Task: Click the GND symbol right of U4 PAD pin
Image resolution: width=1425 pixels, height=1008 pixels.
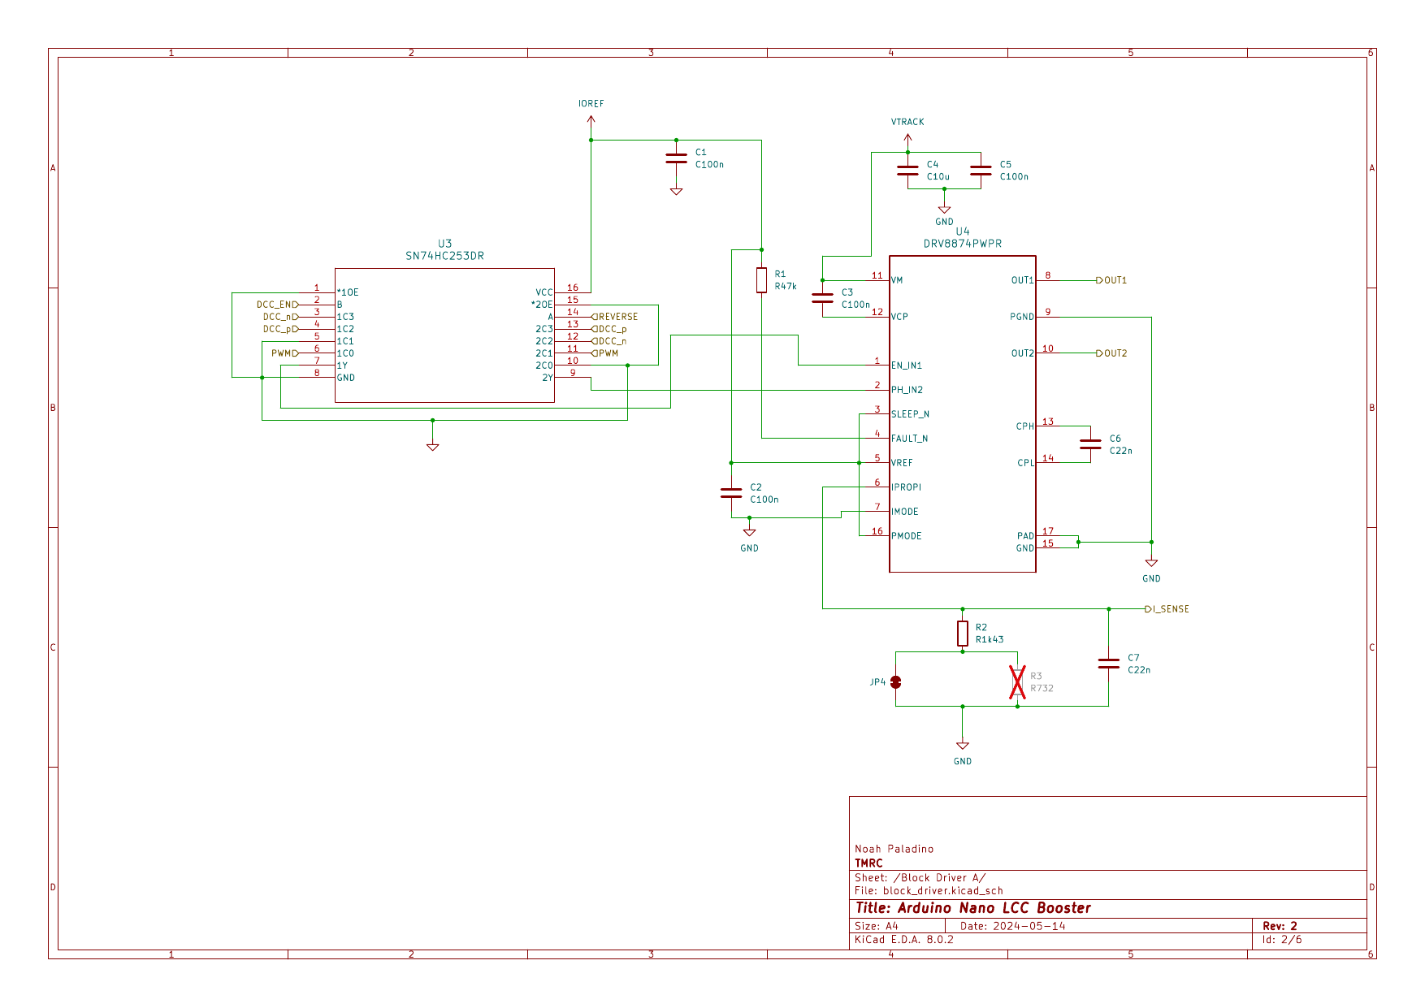Action: (1151, 562)
